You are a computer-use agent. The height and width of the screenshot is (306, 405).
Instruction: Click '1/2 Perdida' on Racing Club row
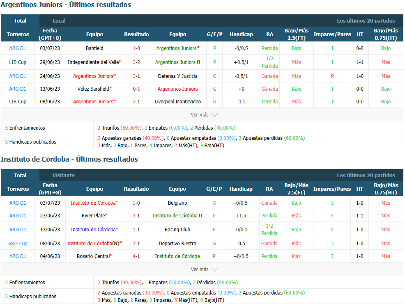[x=269, y=230]
